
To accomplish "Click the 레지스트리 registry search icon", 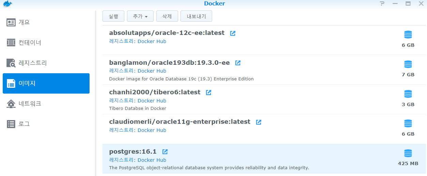I will pos(11,63).
